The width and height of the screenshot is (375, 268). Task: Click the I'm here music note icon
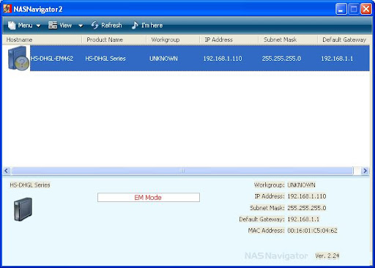point(135,25)
